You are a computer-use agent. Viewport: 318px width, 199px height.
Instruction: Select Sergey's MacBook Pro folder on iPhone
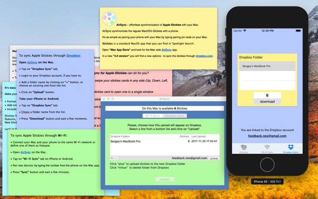coord(267,66)
